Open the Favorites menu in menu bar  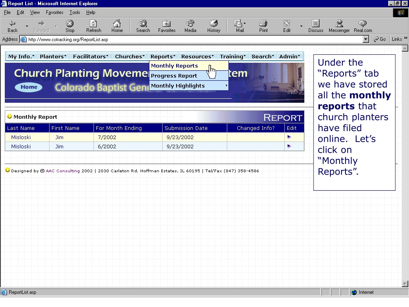[54, 12]
